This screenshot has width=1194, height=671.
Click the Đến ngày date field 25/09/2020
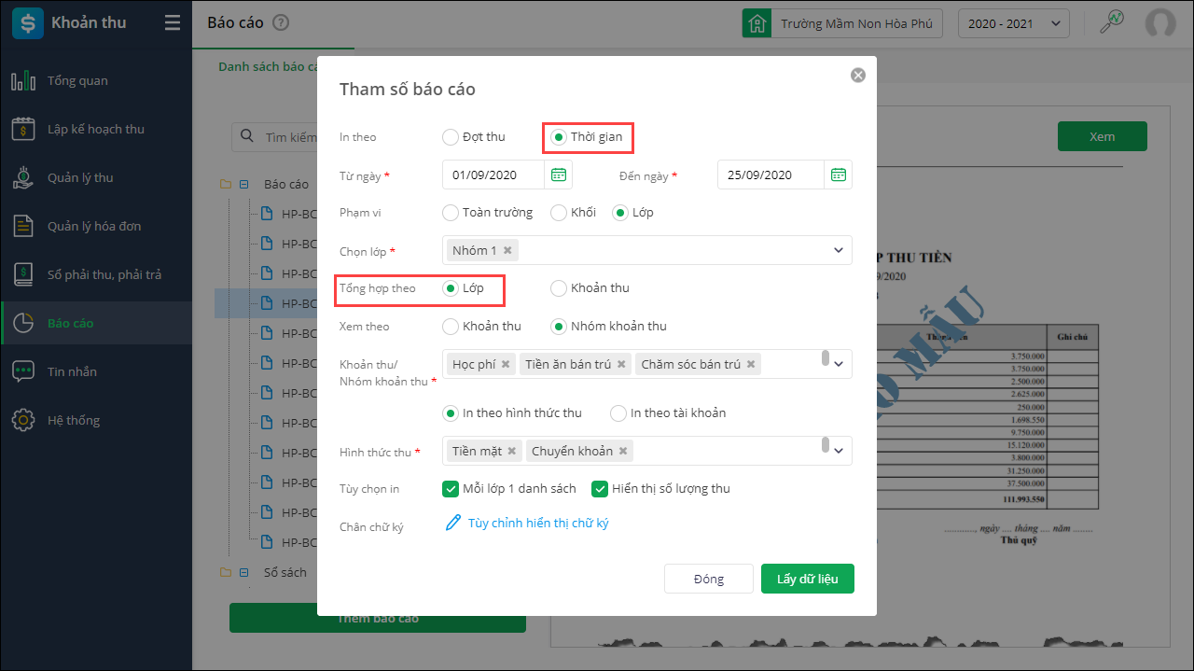coord(771,175)
